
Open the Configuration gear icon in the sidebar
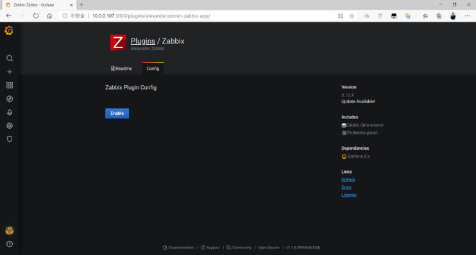coord(10,126)
